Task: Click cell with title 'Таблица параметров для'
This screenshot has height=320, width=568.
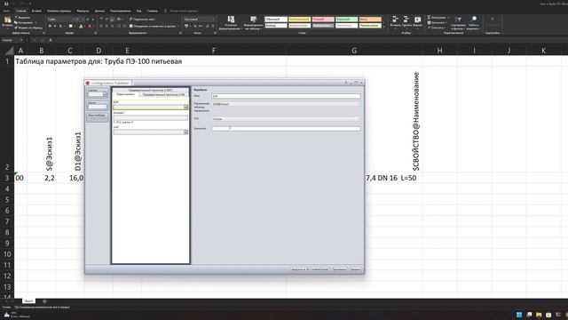Action: click(x=99, y=61)
